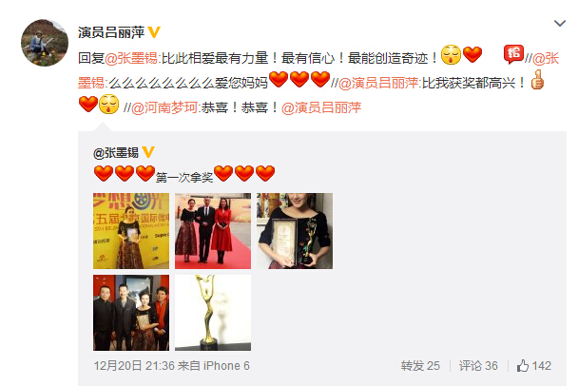
Task: Click the 演员吕丽萍 profile avatar
Action: [x=45, y=43]
